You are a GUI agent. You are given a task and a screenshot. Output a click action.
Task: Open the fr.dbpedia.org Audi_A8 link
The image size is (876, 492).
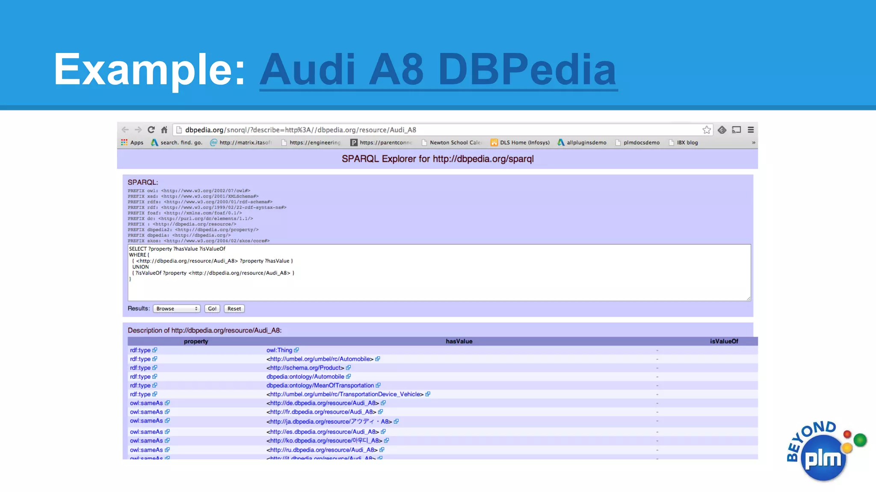tap(321, 412)
